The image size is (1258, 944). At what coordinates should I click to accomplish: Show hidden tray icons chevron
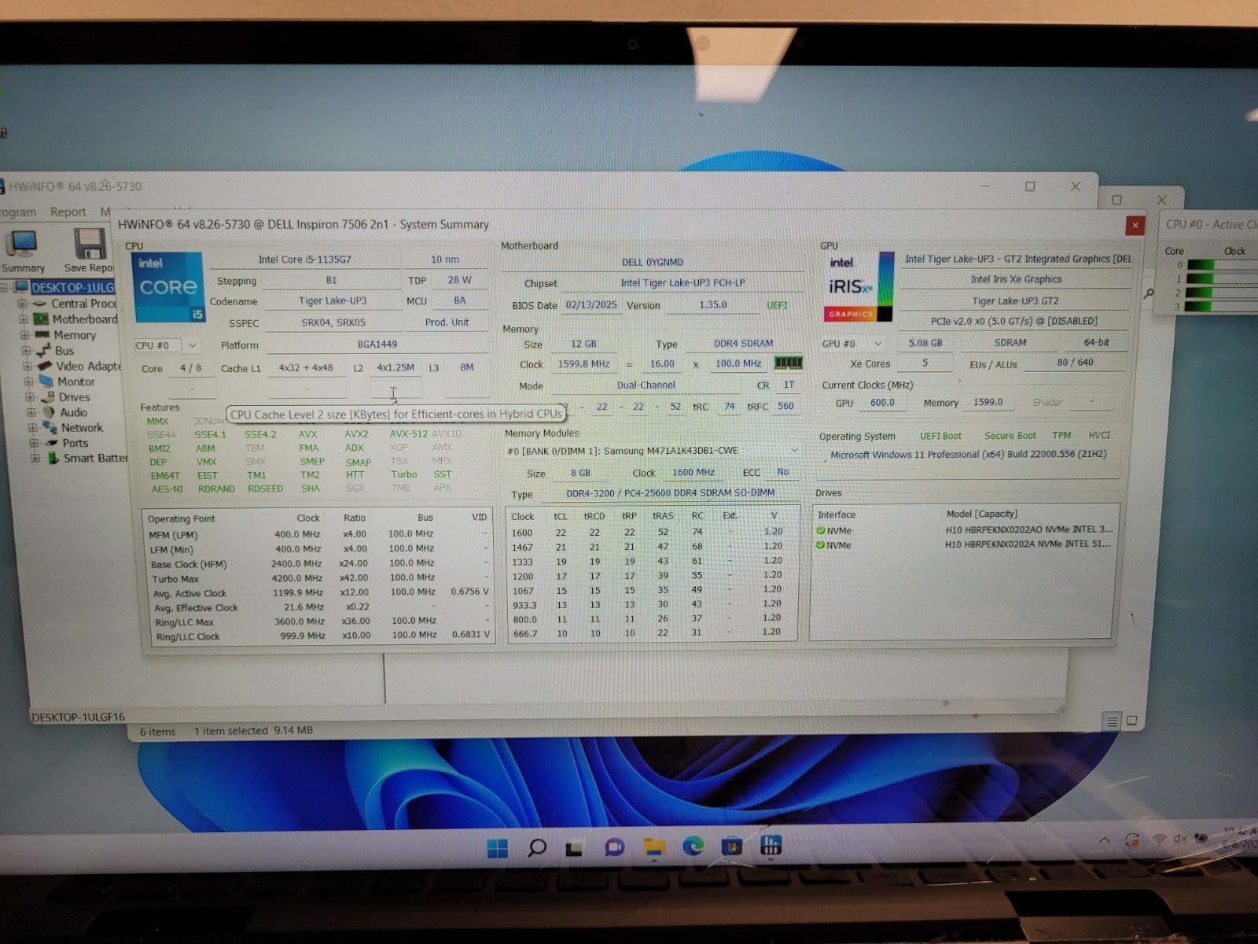(1104, 840)
